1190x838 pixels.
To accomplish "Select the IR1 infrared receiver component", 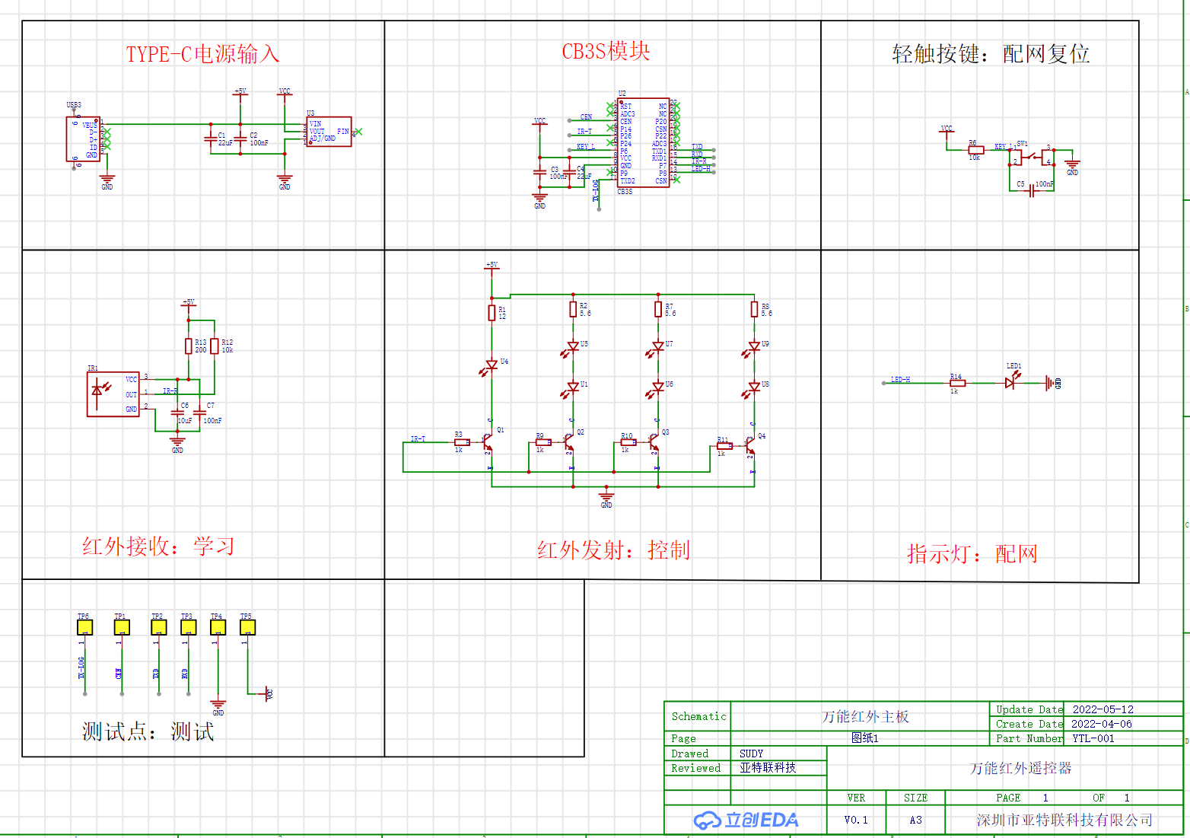I will click(113, 394).
